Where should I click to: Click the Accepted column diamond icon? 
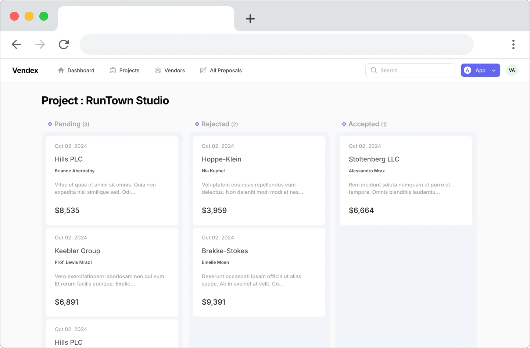coord(344,124)
